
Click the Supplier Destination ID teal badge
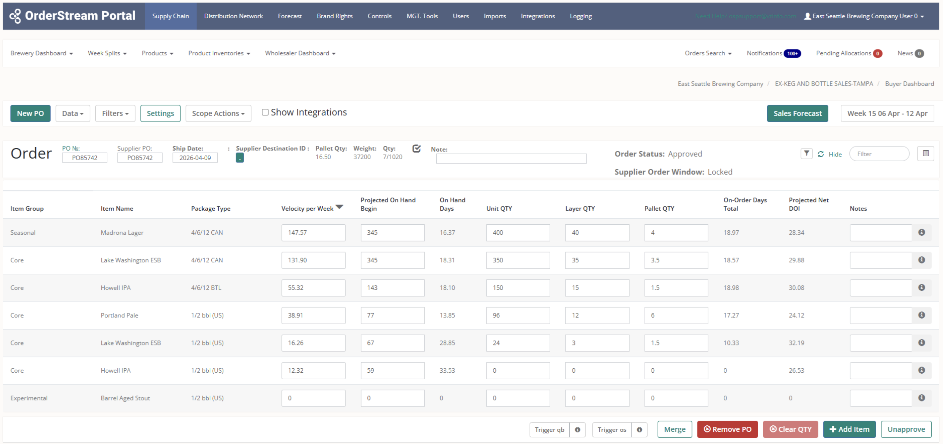[x=240, y=158]
